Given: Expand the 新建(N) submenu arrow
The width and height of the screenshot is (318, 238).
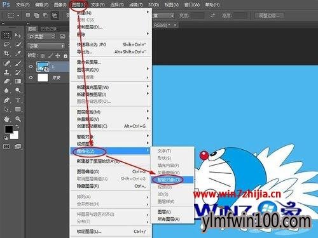Looking at the screenshot, I should [x=148, y=13].
